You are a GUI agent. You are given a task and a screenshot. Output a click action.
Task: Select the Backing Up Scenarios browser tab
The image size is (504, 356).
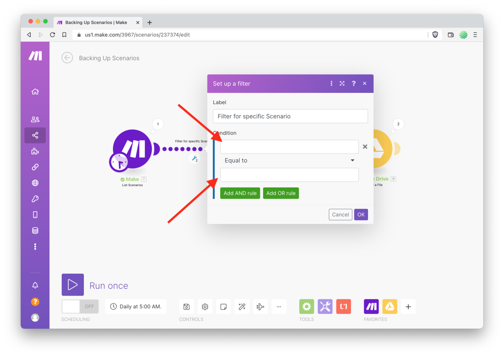[x=98, y=23]
